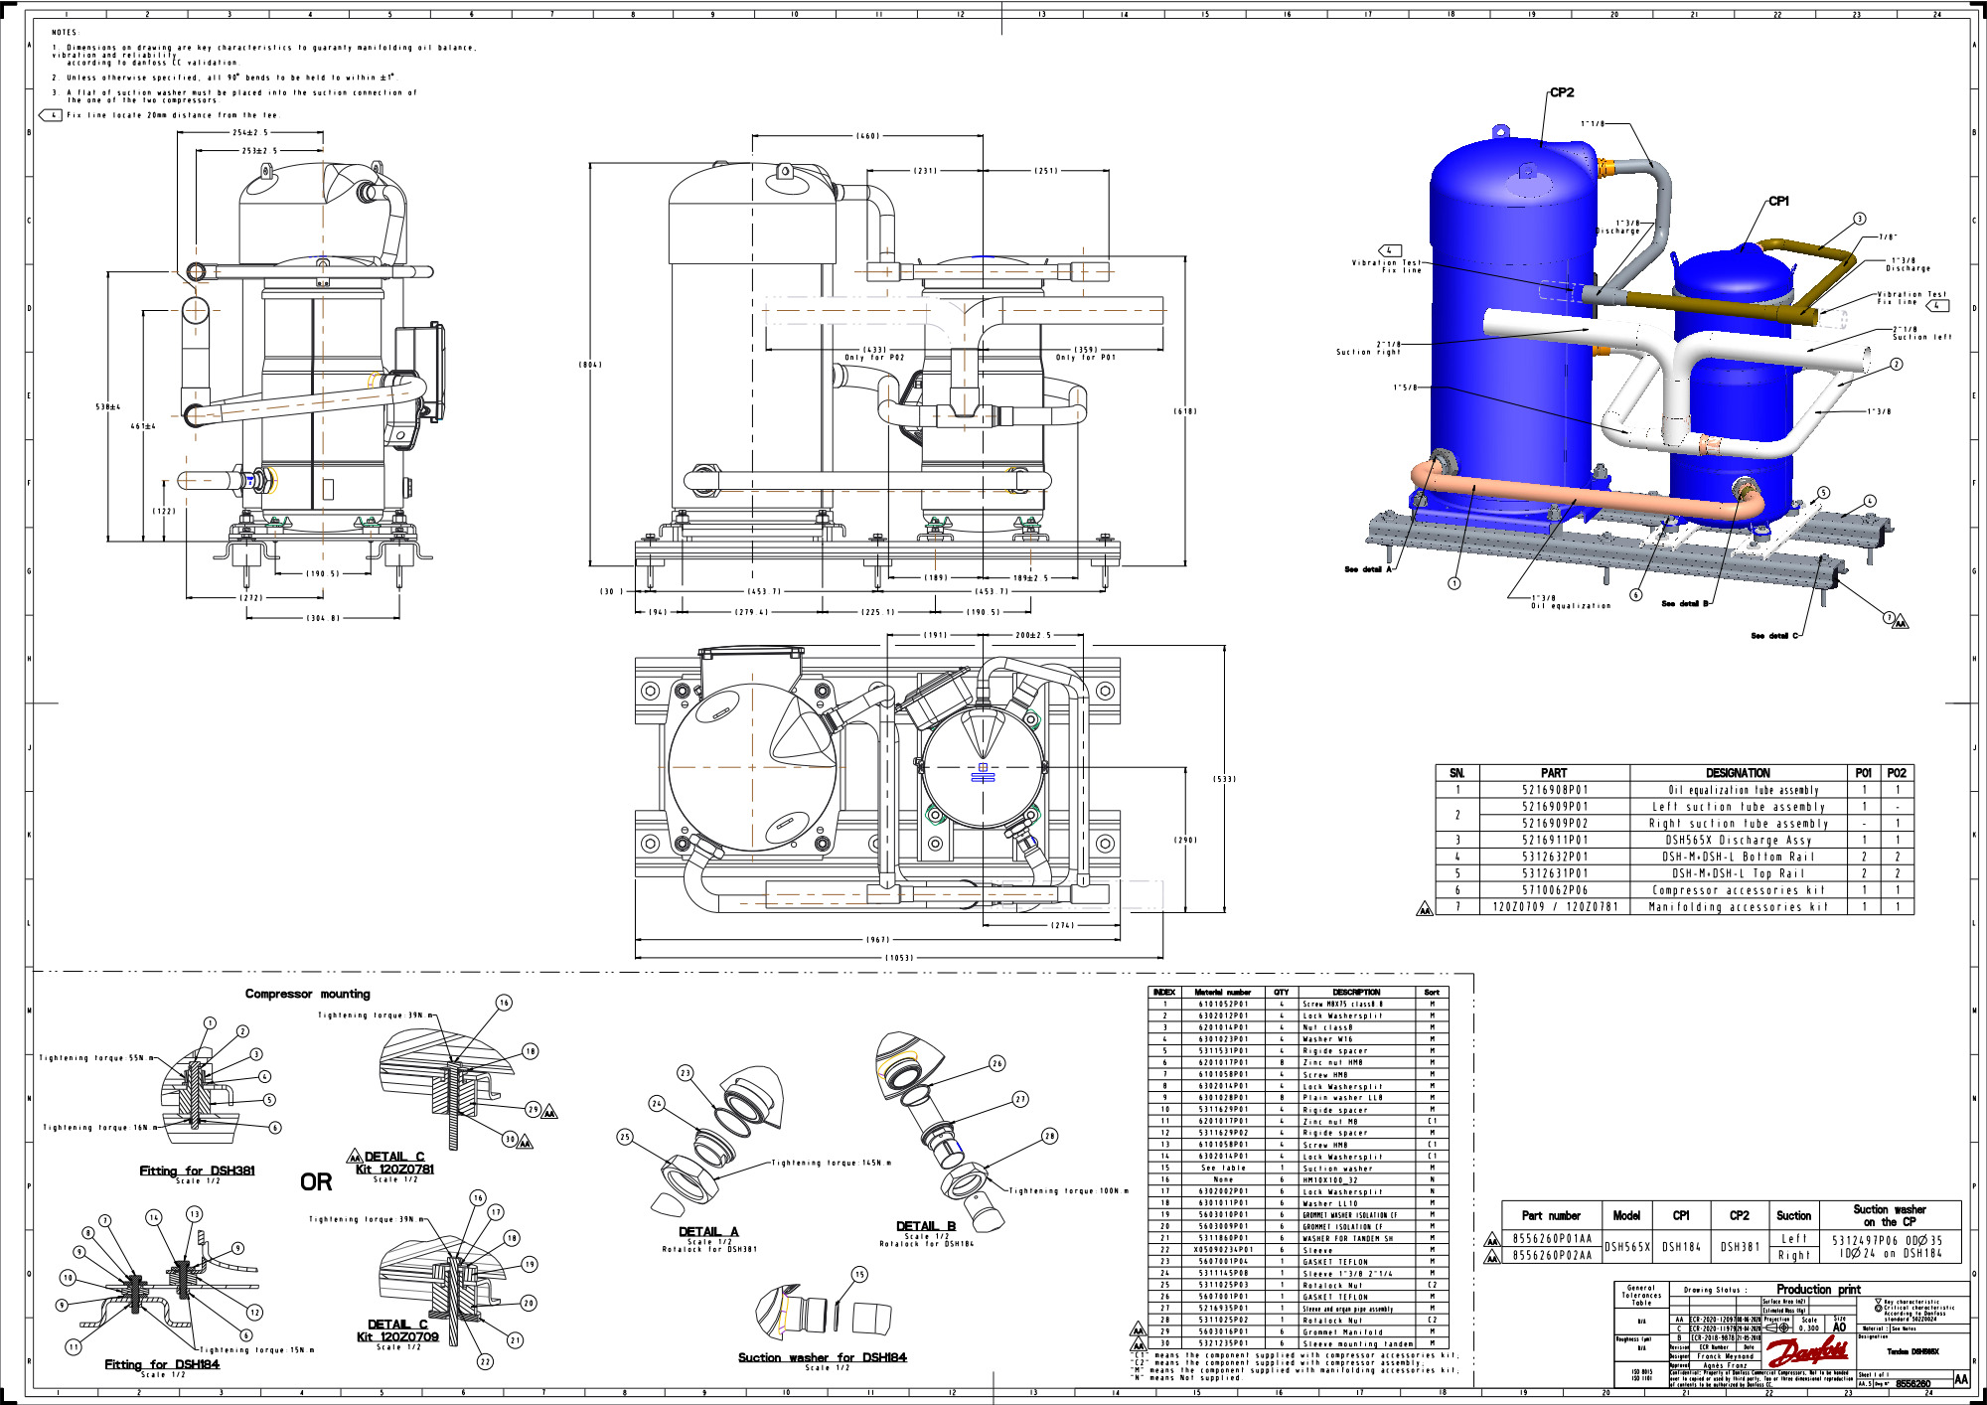The image size is (1987, 1405).
Task: Click the DESIGNATION column header
Action: [1738, 773]
